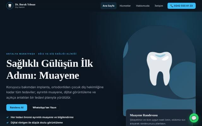Go to Ana Sayfa menu item
Screen dimensions: 202x126
109,6
